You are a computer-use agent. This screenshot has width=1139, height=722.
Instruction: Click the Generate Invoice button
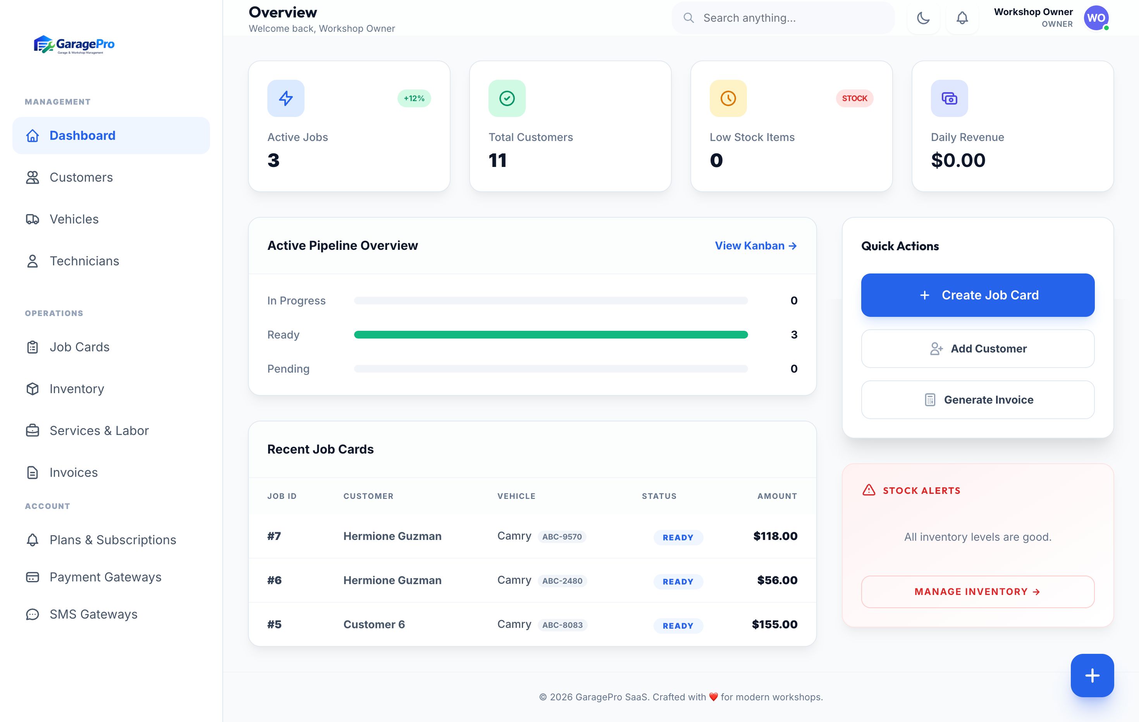pyautogui.click(x=977, y=399)
